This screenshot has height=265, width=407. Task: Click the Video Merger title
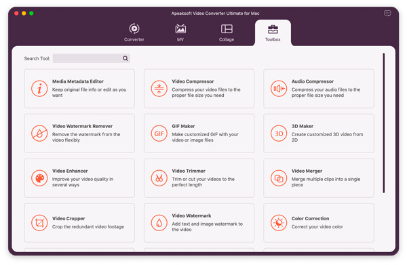click(307, 171)
